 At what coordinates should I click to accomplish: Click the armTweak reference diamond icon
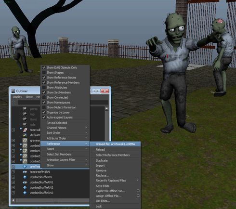(x=25, y=167)
